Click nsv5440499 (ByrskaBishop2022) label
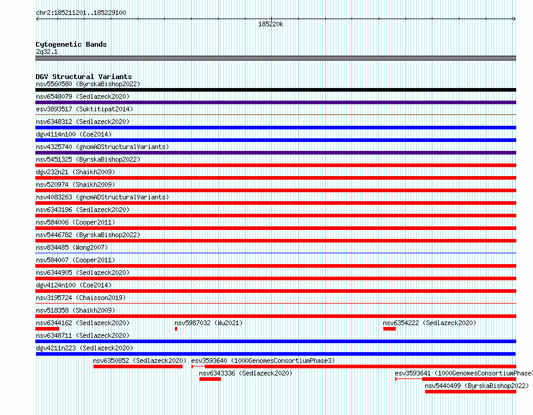The width and height of the screenshot is (533, 415). click(477, 386)
